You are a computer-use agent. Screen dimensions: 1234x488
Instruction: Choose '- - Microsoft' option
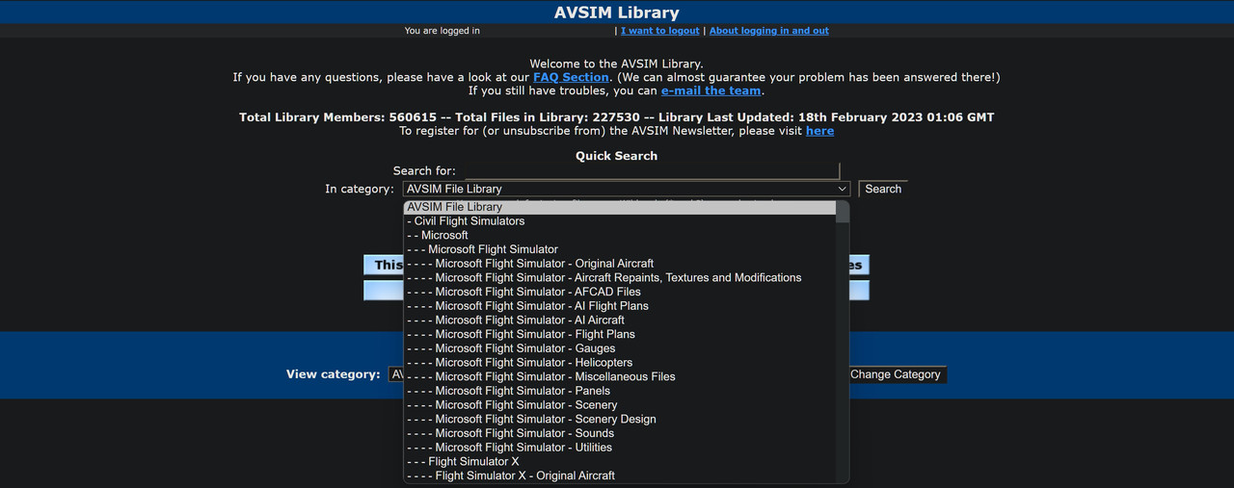[x=620, y=235]
